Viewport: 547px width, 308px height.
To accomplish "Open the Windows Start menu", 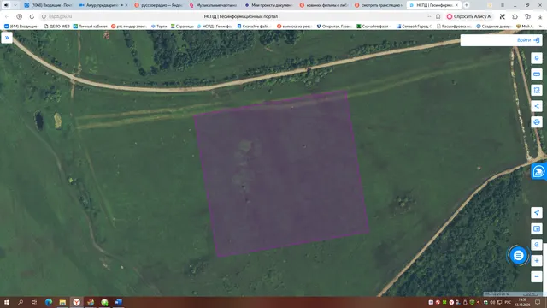I will coord(7,302).
